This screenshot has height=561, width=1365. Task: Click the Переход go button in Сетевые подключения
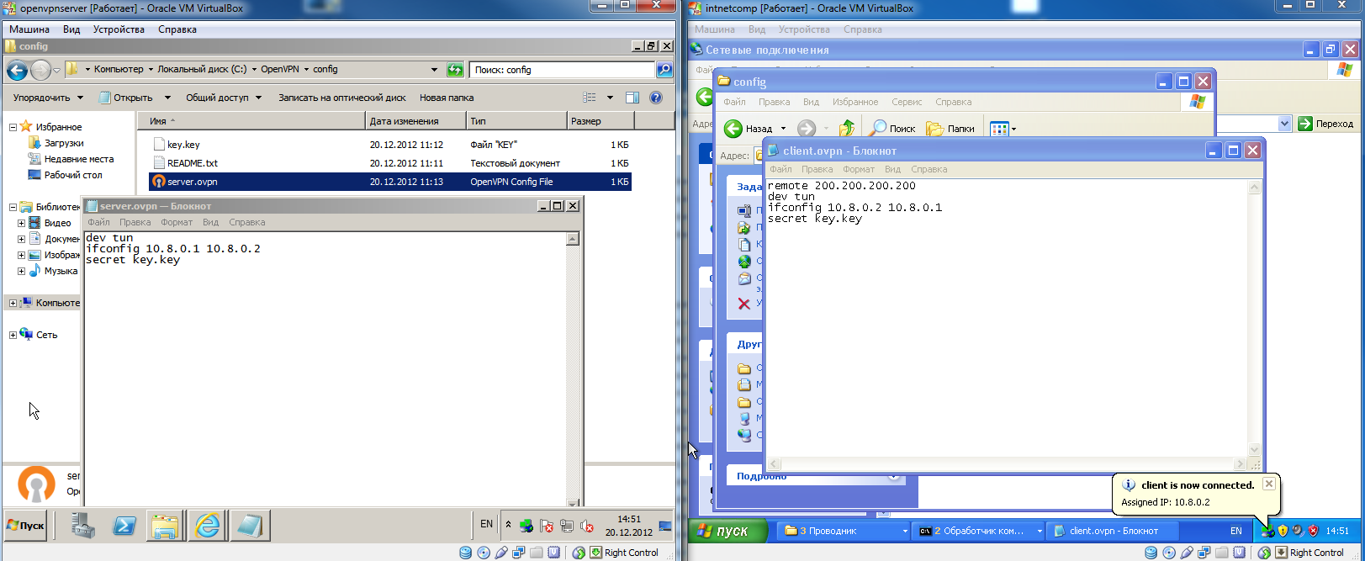(x=1326, y=124)
